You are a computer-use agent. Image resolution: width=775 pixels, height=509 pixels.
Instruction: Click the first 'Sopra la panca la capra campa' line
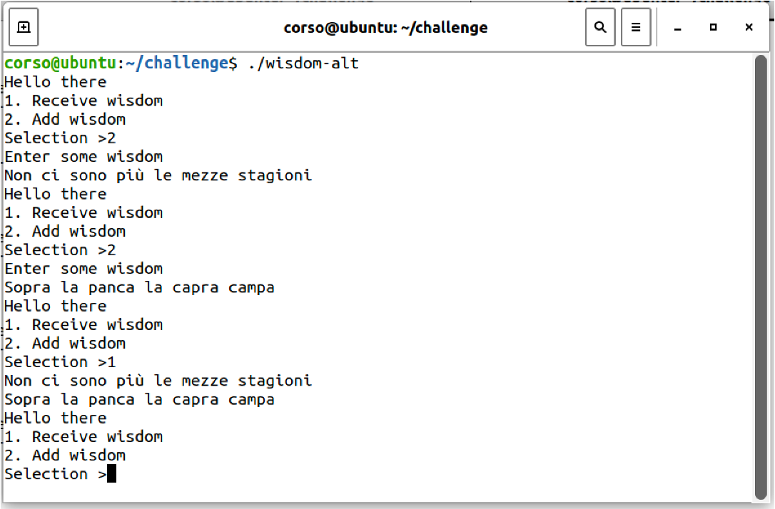[139, 287]
